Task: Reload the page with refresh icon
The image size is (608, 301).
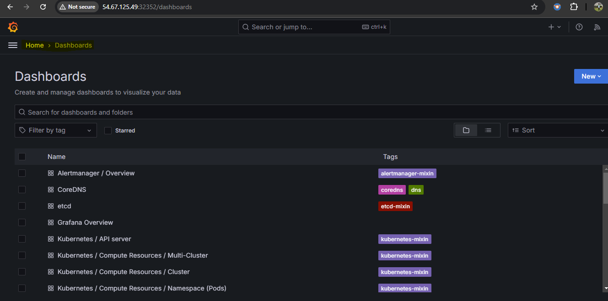Action: (x=43, y=7)
